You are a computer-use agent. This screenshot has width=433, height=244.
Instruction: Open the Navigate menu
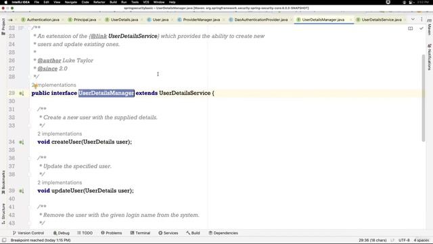click(70, 2)
